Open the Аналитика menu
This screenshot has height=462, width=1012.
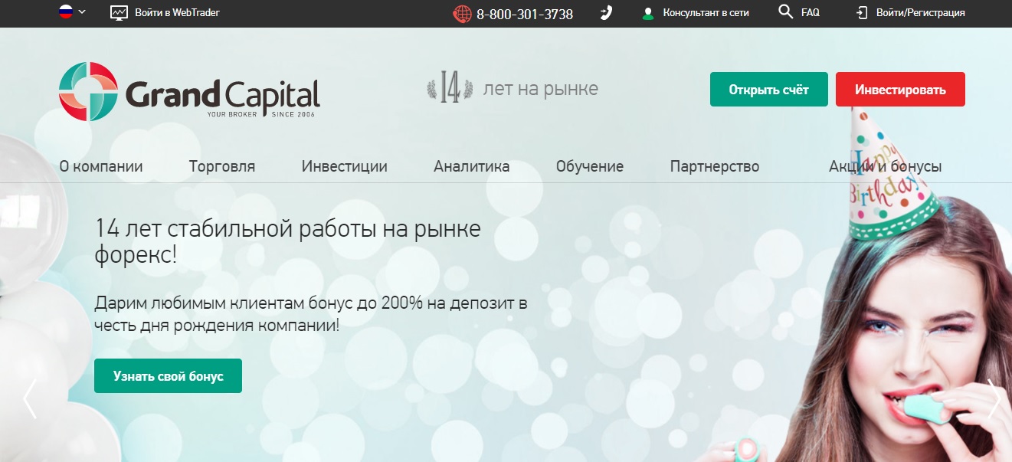pos(471,166)
